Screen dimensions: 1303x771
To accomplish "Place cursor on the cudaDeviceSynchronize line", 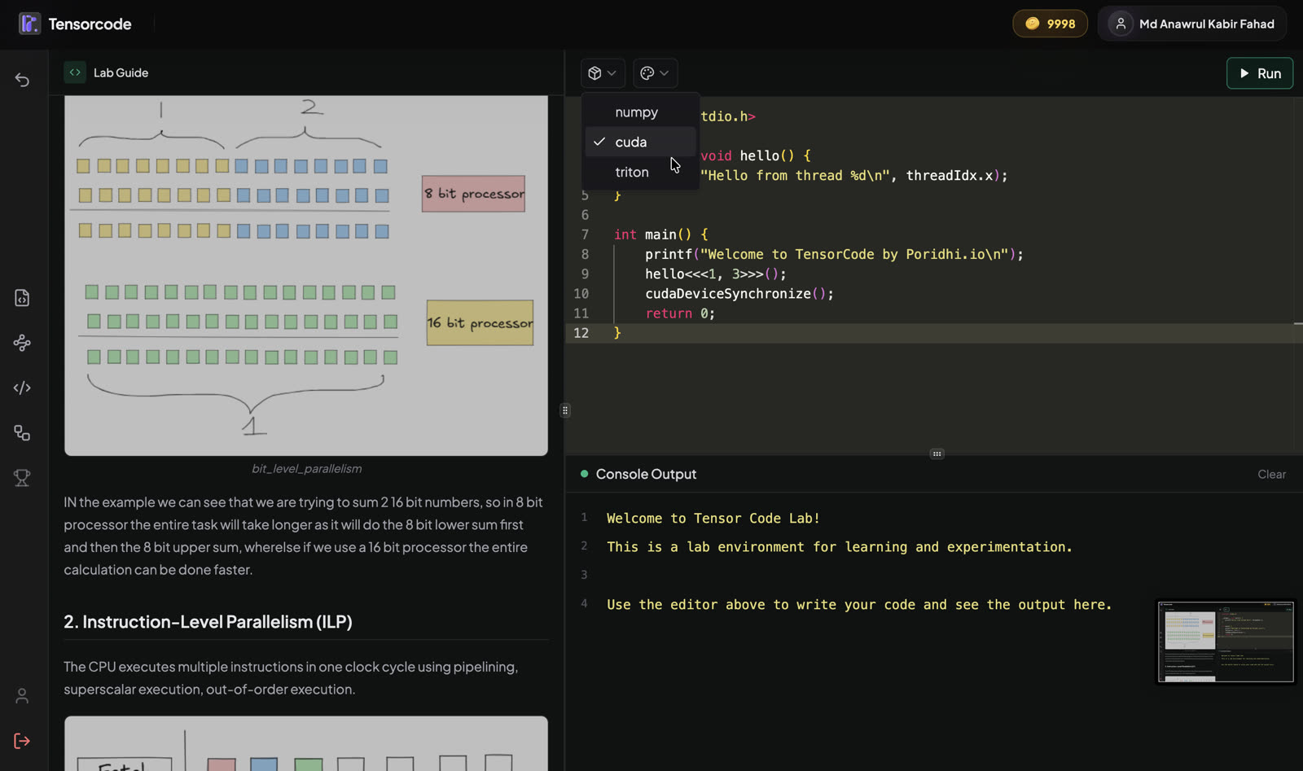I will [x=739, y=294].
